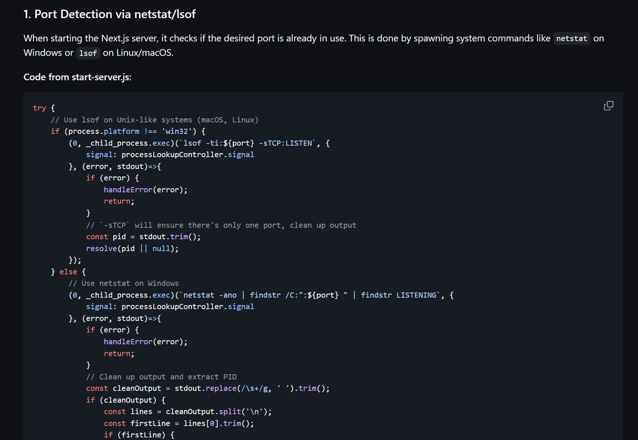
Task: Click the exec line with "netstat -ano | findstr"
Action: tap(261, 295)
